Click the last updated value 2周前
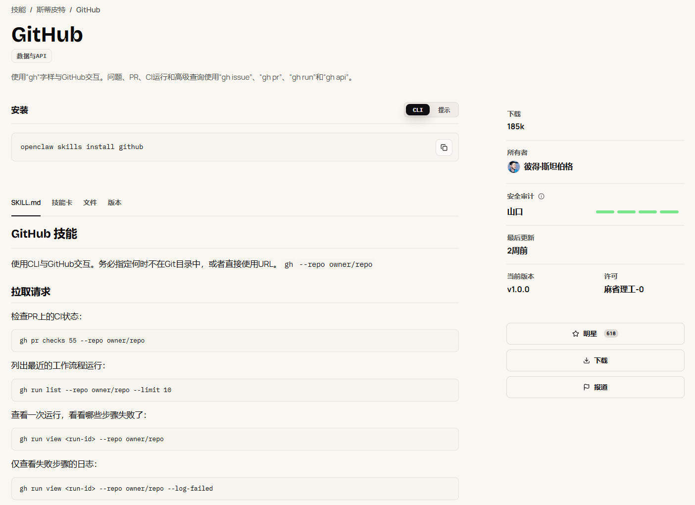The image size is (695, 505). (x=517, y=251)
